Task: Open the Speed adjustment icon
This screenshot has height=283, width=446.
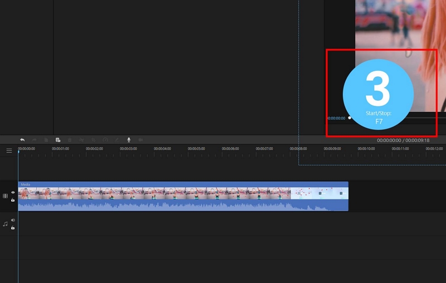Action: tap(105, 140)
